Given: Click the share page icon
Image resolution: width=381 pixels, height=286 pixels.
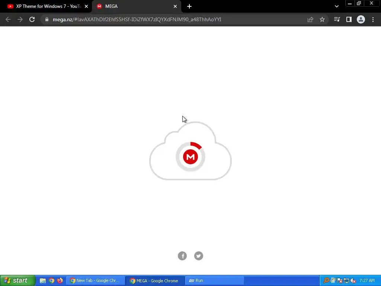Looking at the screenshot, I should click(x=310, y=19).
